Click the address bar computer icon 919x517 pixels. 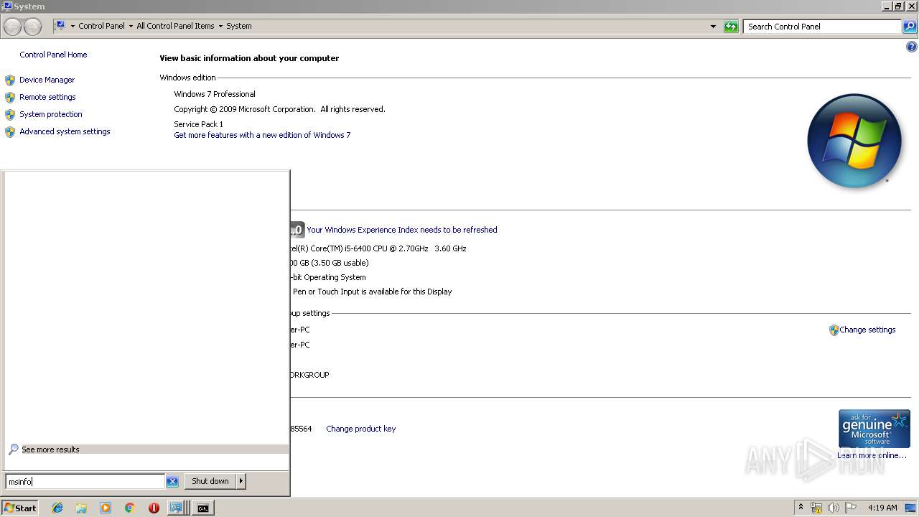(x=60, y=26)
